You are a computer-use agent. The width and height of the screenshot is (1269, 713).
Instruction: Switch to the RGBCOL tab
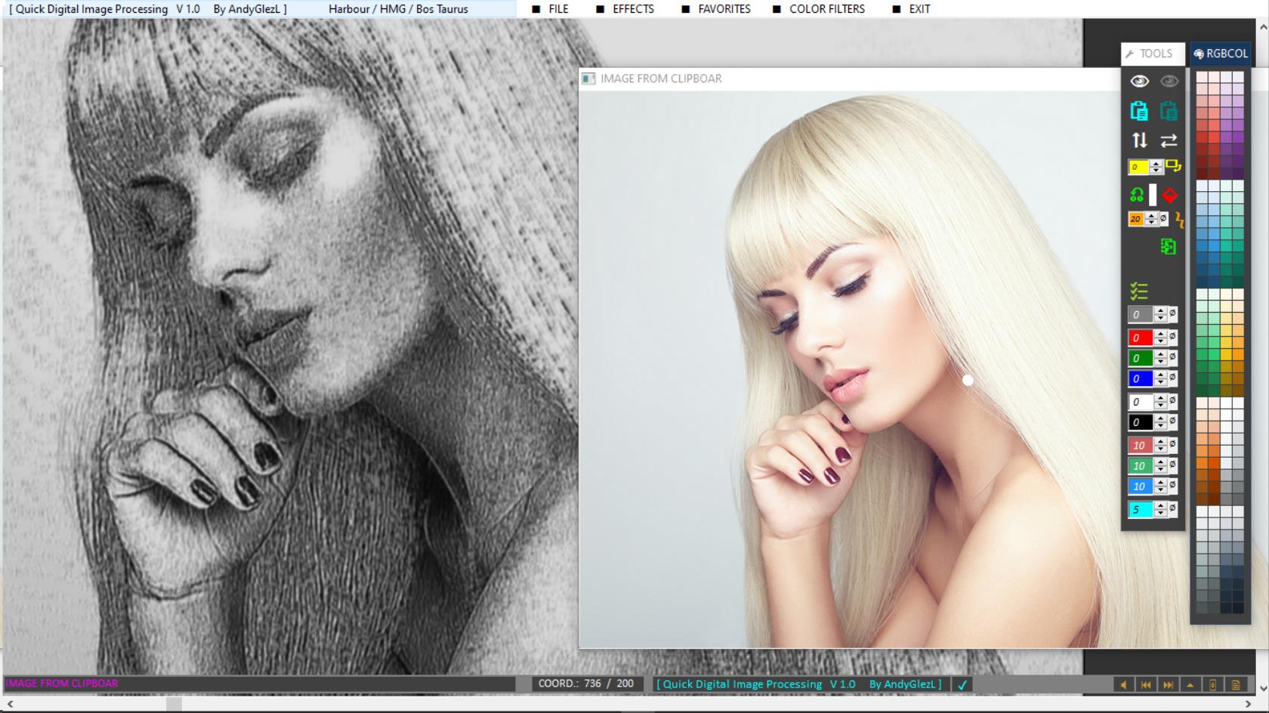pos(1220,54)
